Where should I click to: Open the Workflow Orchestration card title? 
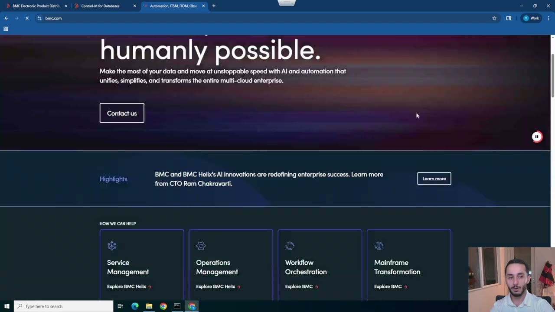click(306, 267)
